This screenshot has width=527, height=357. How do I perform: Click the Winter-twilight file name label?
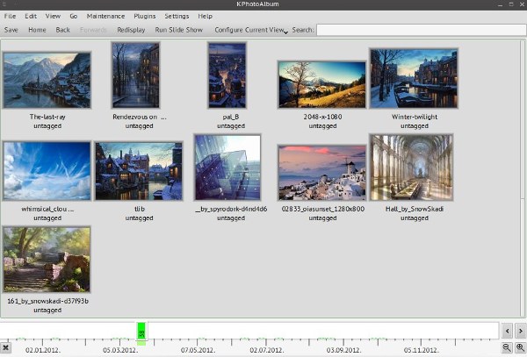415,117
